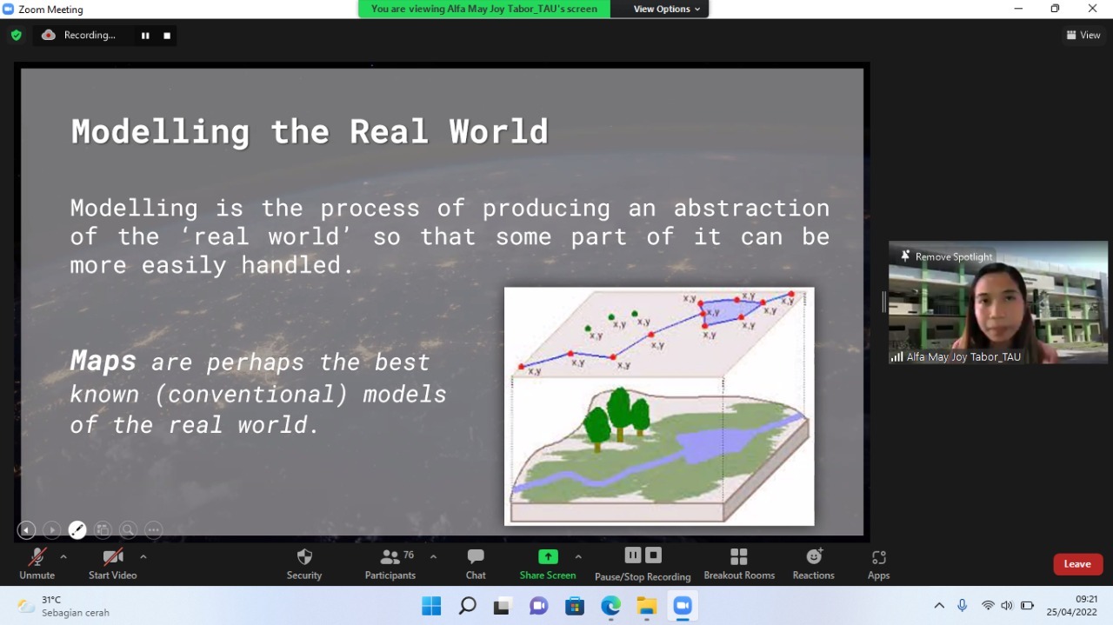Unmute the microphone
Screen dimensions: 1113x625
pyautogui.click(x=37, y=563)
